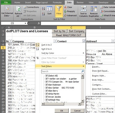Uncheck the '773 Camperi Str.' checkbox
The width and height of the screenshot is (115, 113).
pos(46,82)
